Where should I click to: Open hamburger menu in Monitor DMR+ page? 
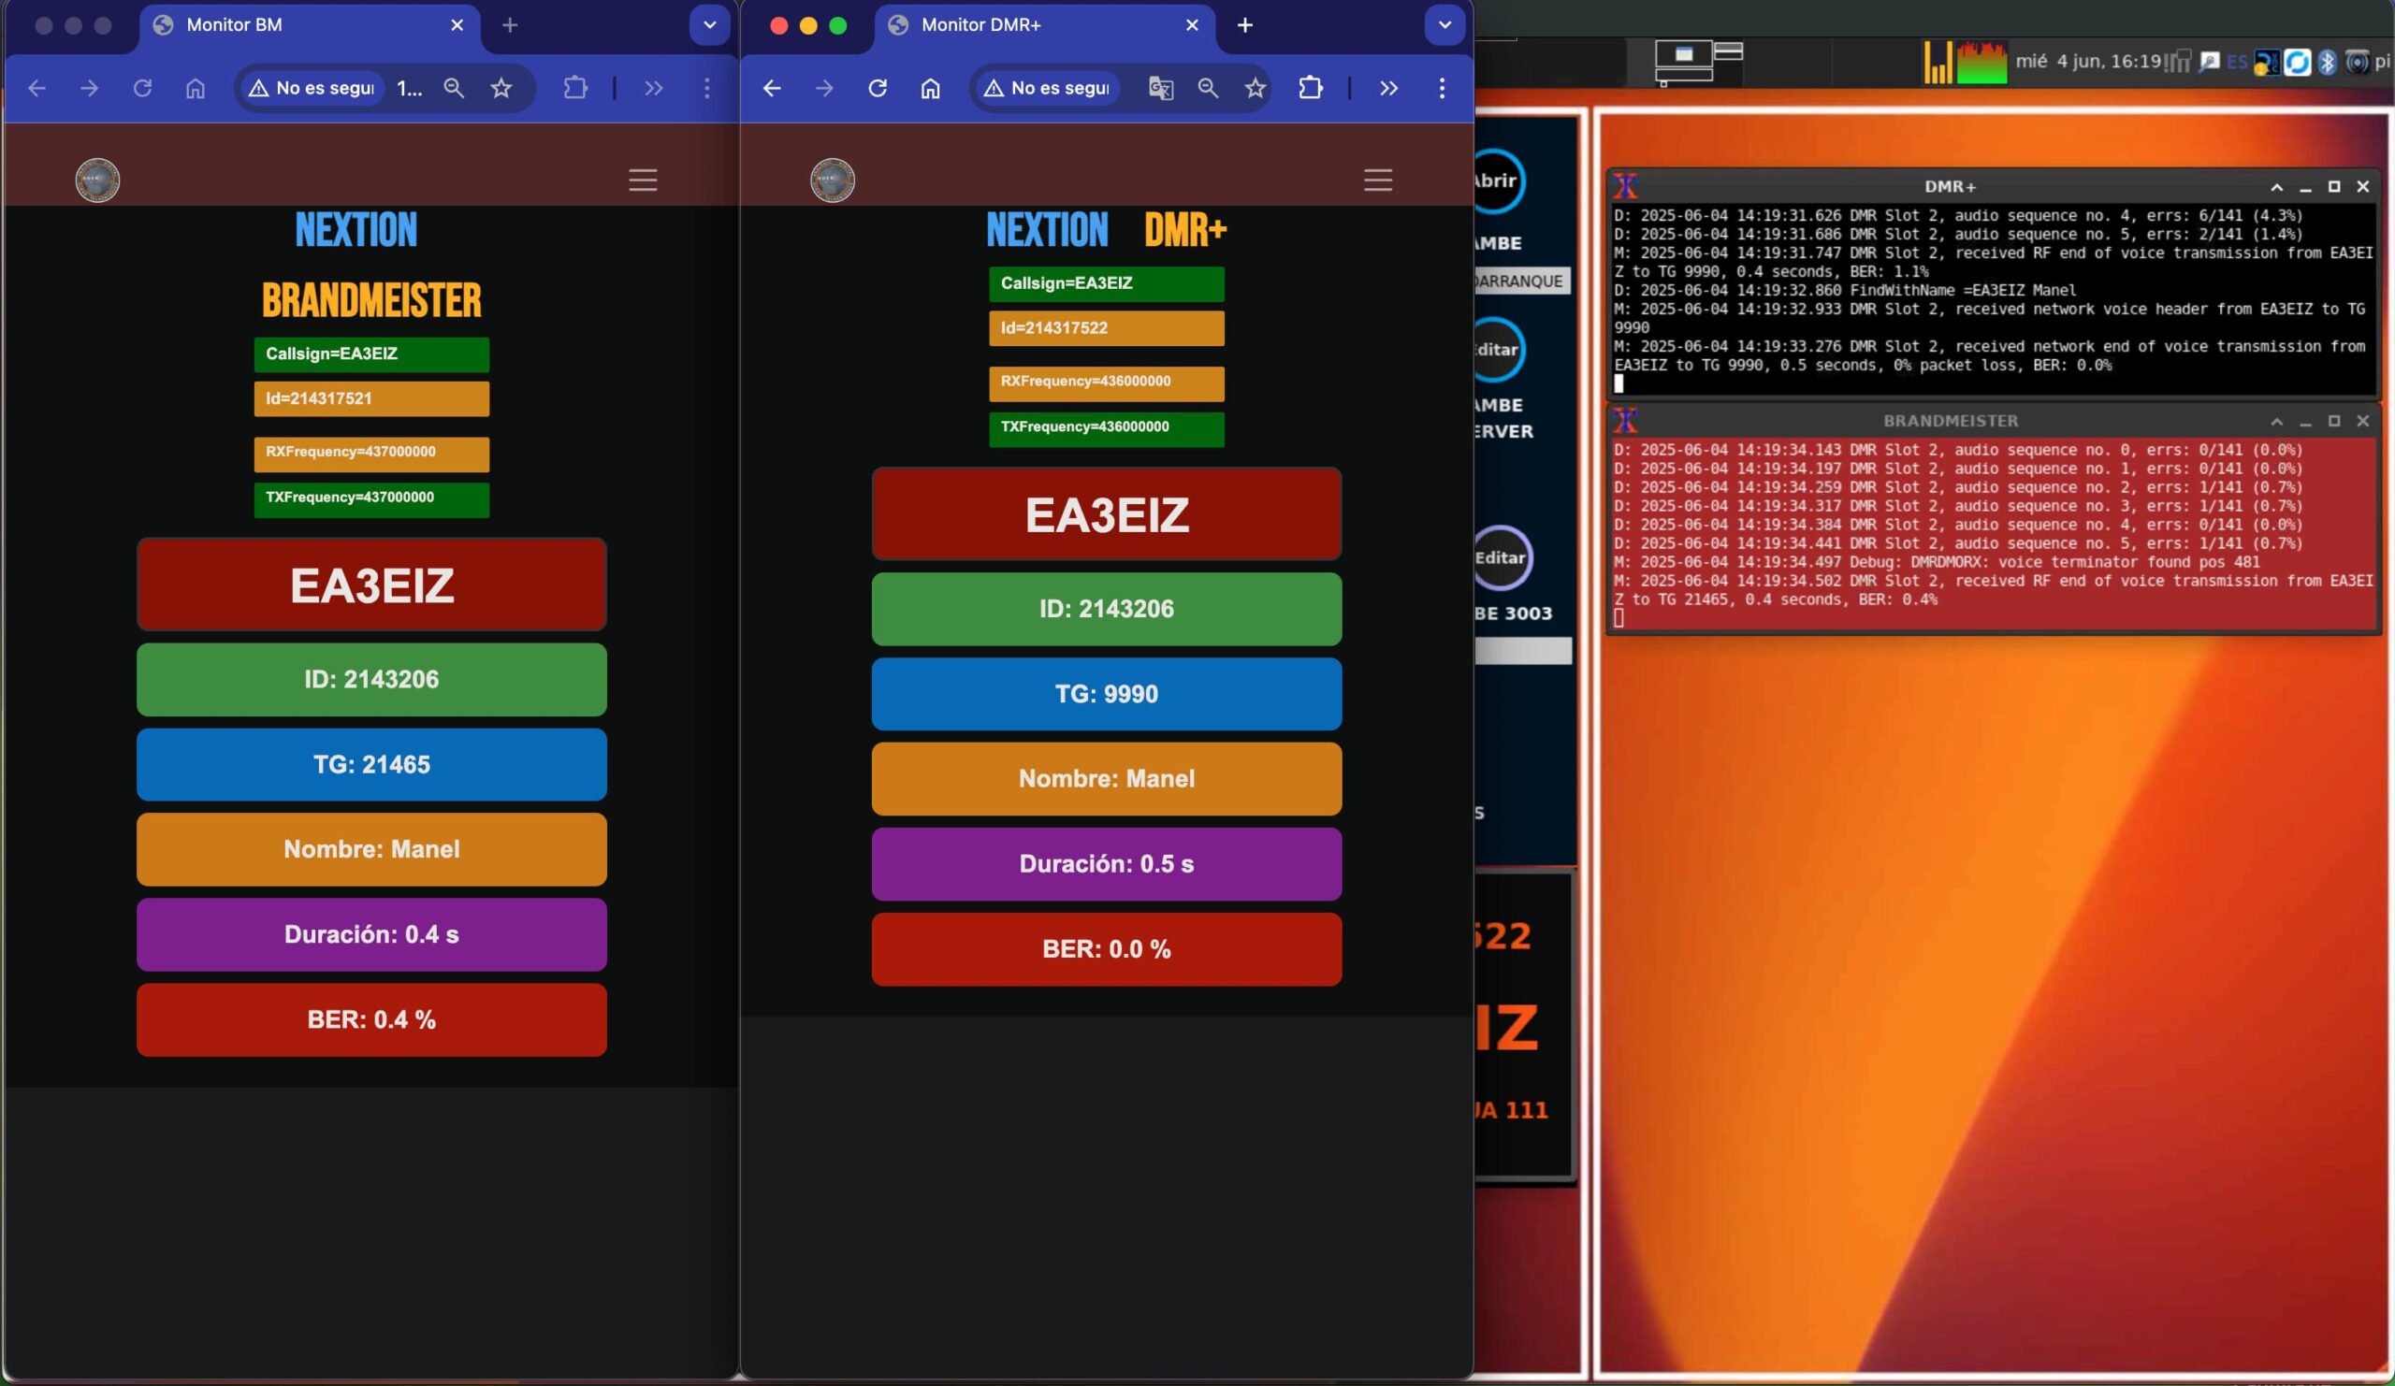pos(1378,180)
